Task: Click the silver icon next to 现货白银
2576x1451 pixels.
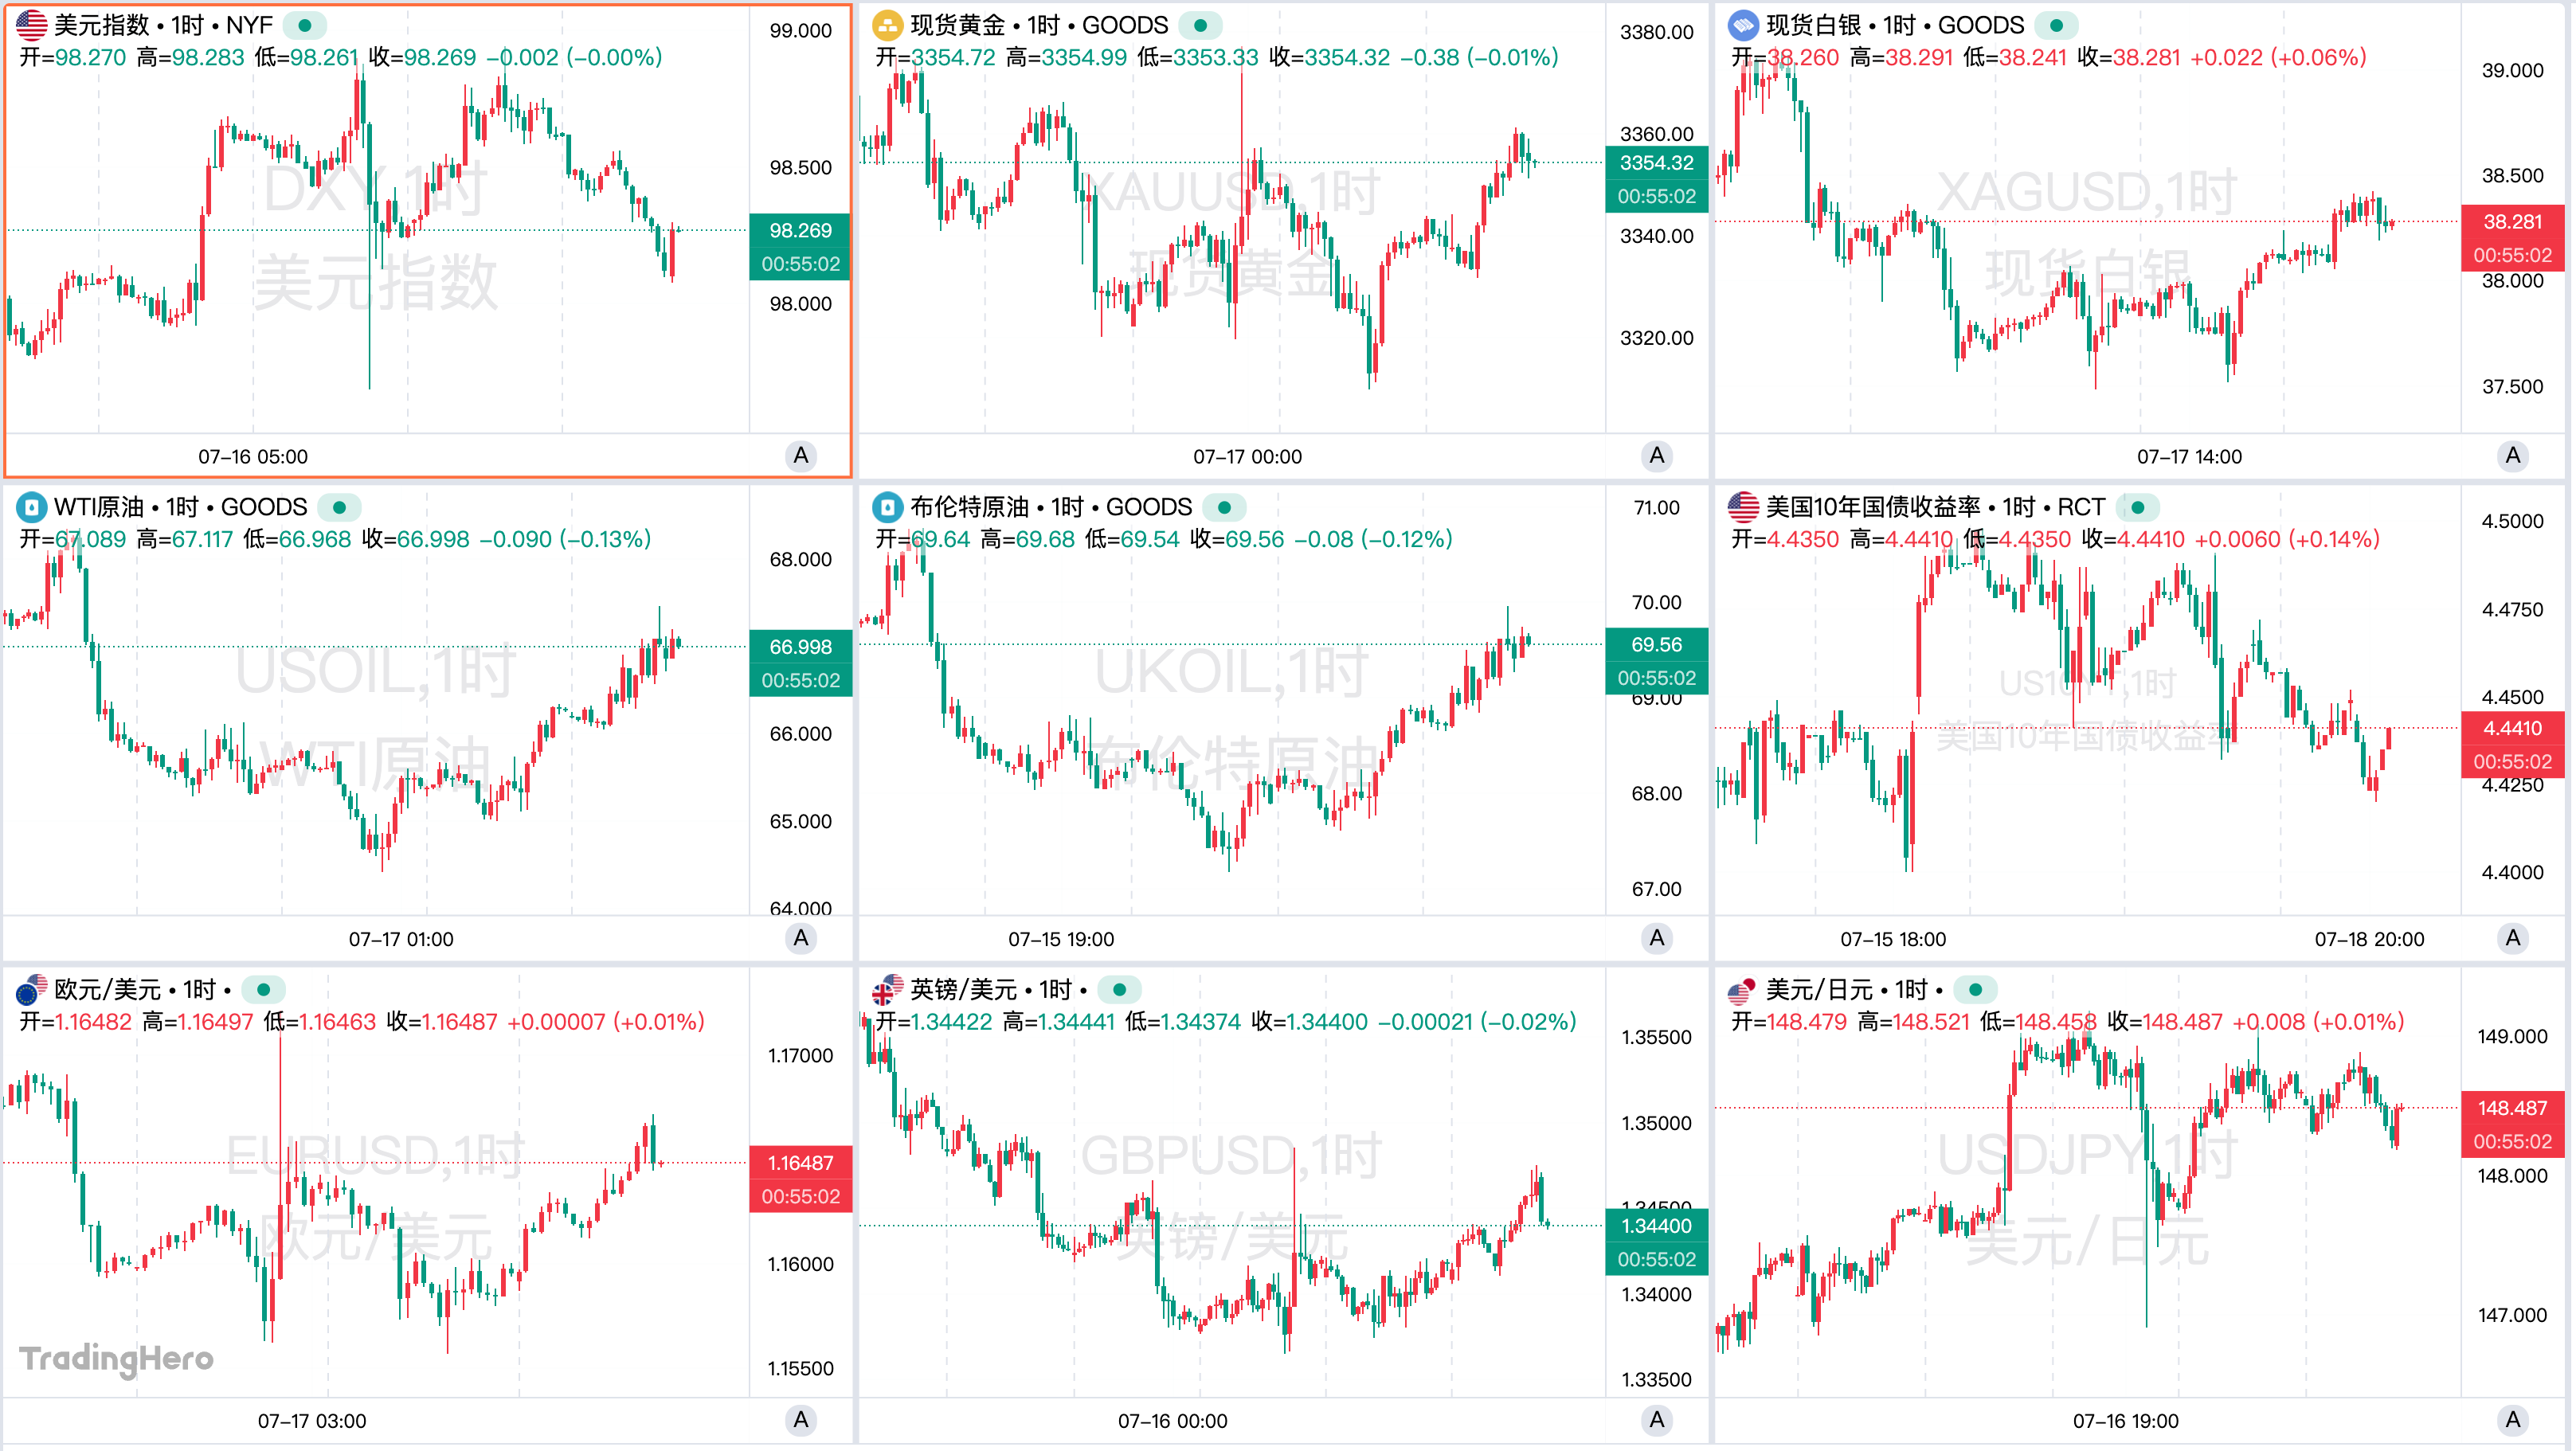Action: (x=1743, y=25)
